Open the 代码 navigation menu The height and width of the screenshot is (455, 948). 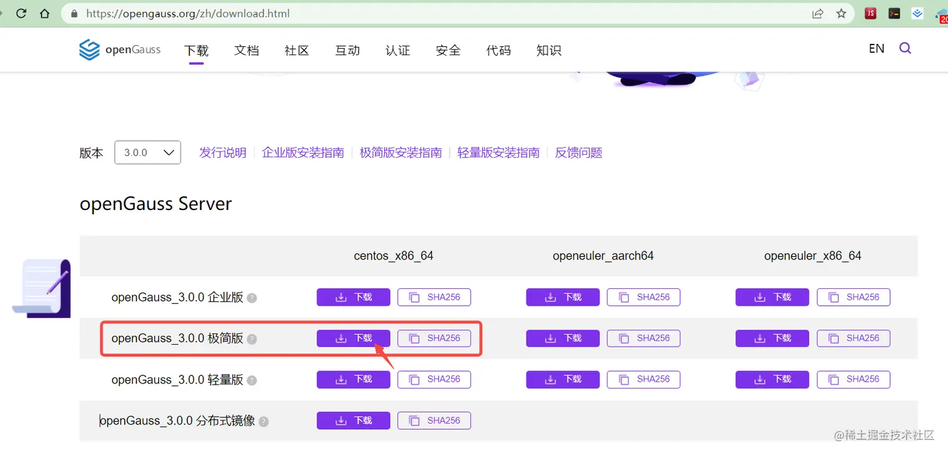point(498,51)
